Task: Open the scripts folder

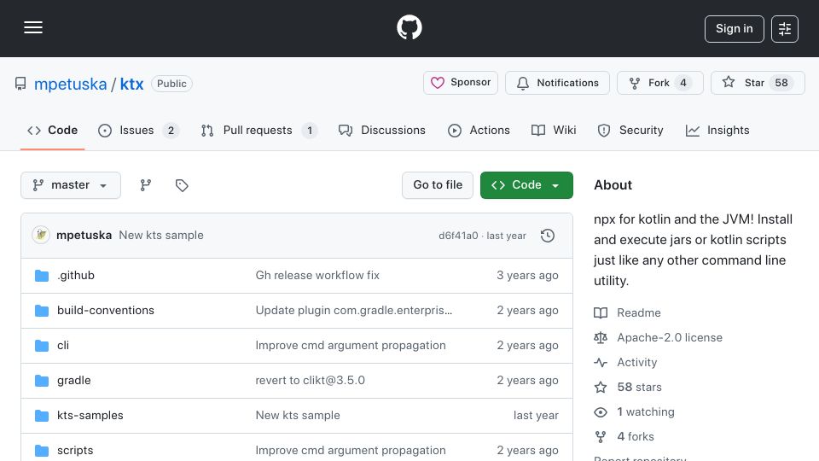Action: click(x=75, y=451)
